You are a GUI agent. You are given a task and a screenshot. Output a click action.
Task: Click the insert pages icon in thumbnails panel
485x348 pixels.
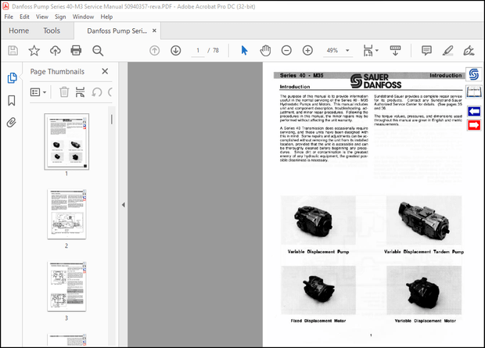point(80,92)
